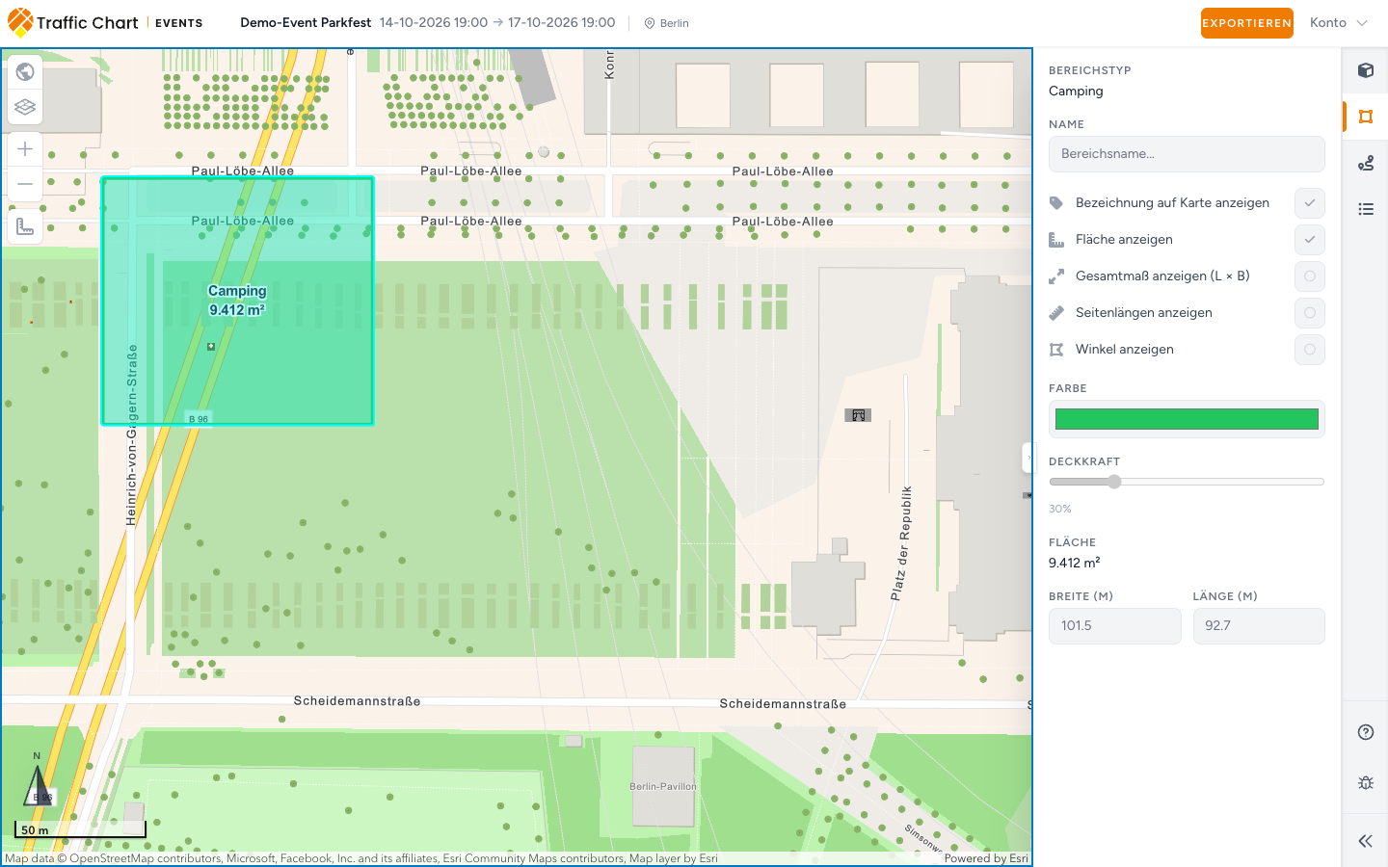Open the help question mark icon
Viewport: 1388px width, 867px height.
coord(1366,732)
